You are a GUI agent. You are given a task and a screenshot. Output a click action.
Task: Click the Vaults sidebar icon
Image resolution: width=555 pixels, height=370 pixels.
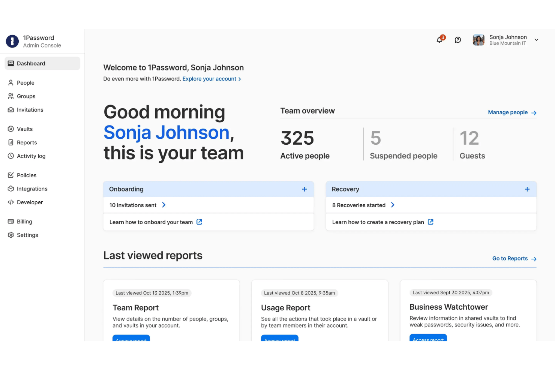coord(11,129)
